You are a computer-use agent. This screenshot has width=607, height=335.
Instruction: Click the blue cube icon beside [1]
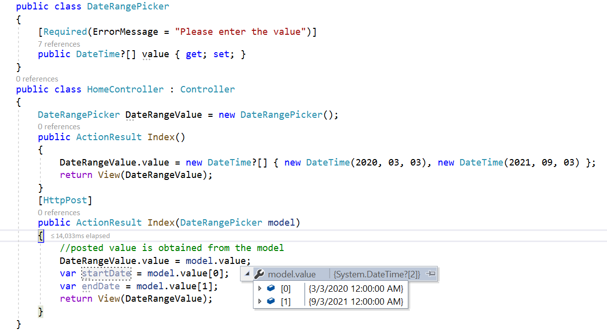(270, 301)
